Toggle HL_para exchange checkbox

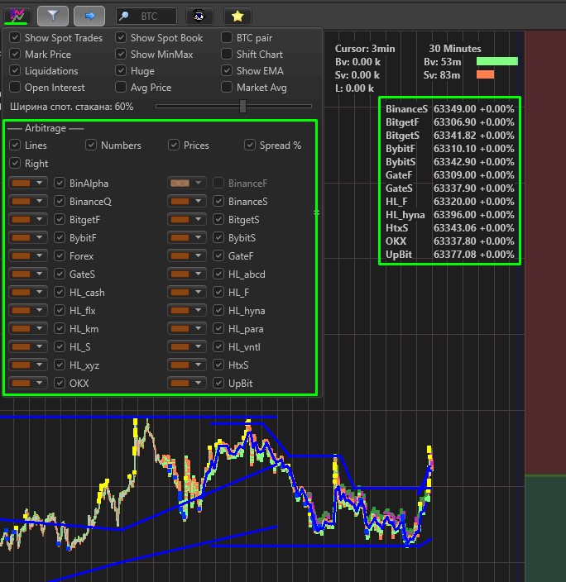pyautogui.click(x=218, y=328)
